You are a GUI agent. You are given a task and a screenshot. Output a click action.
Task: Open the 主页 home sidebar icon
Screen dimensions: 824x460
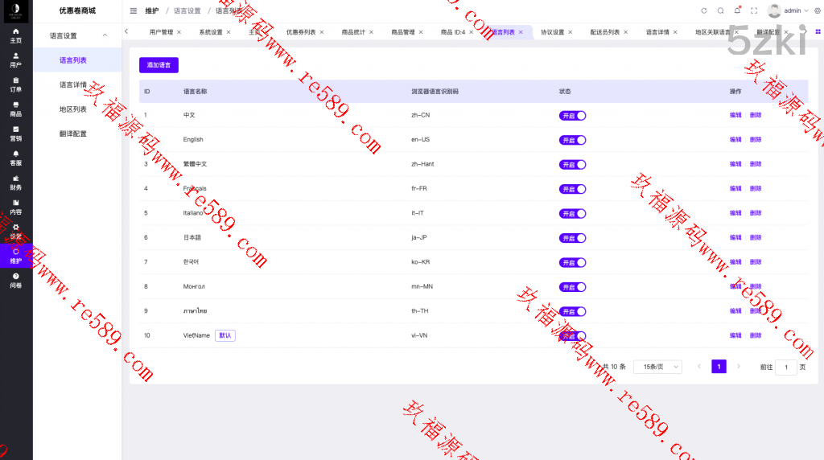[x=16, y=35]
